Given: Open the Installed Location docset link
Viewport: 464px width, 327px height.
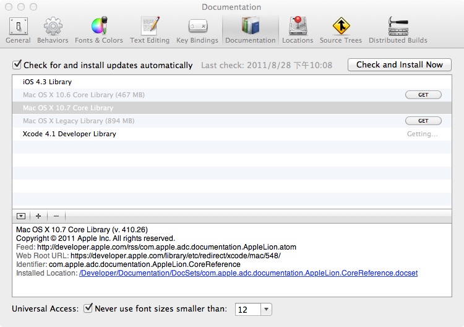Looking at the screenshot, I should coord(248,273).
